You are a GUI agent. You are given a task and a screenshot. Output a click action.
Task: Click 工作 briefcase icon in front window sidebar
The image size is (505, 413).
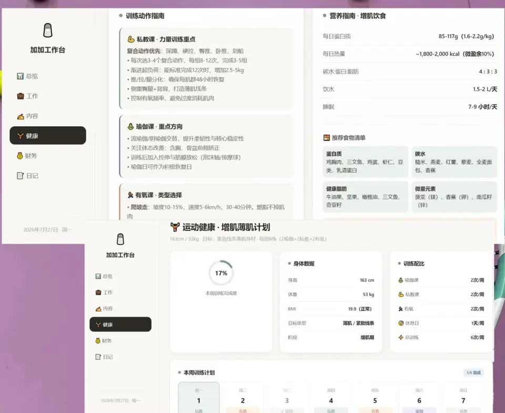coord(98,292)
